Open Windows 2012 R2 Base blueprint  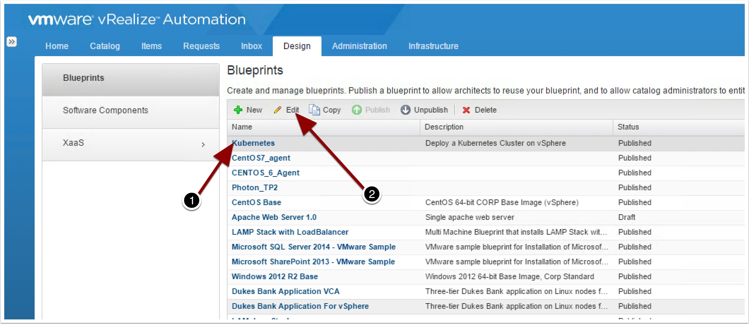(275, 277)
